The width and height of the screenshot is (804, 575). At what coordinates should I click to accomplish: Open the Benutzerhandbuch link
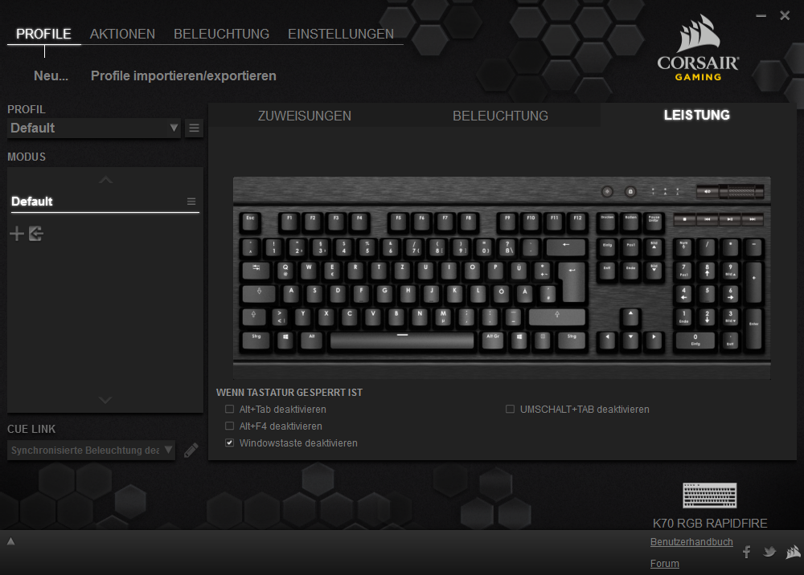click(x=691, y=542)
